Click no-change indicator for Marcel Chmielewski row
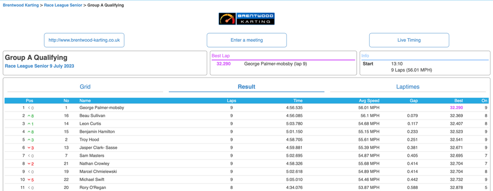The width and height of the screenshot is (493, 191). coord(31,172)
